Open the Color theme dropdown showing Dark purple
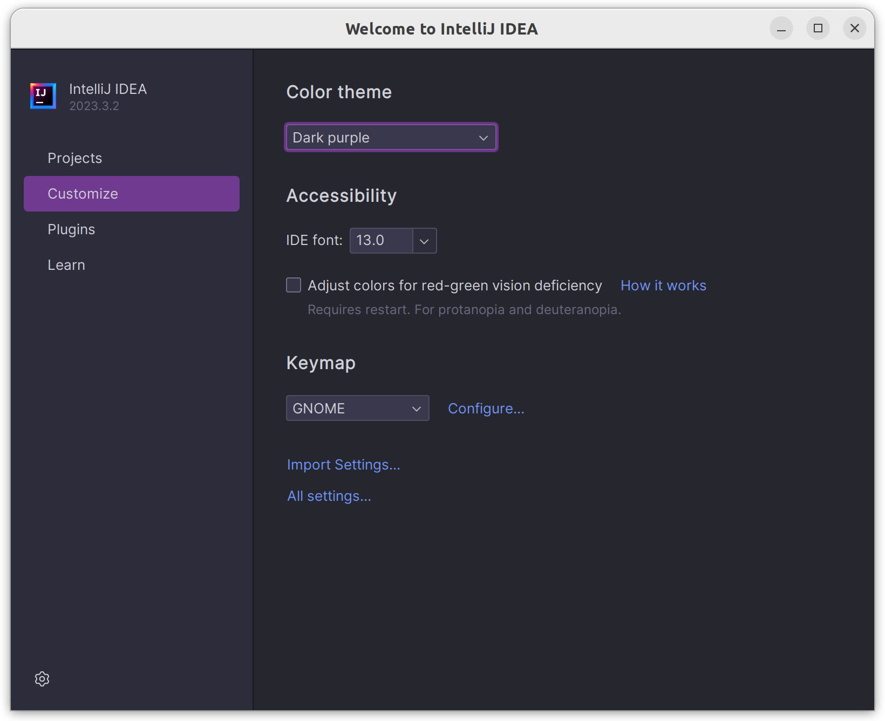 391,138
